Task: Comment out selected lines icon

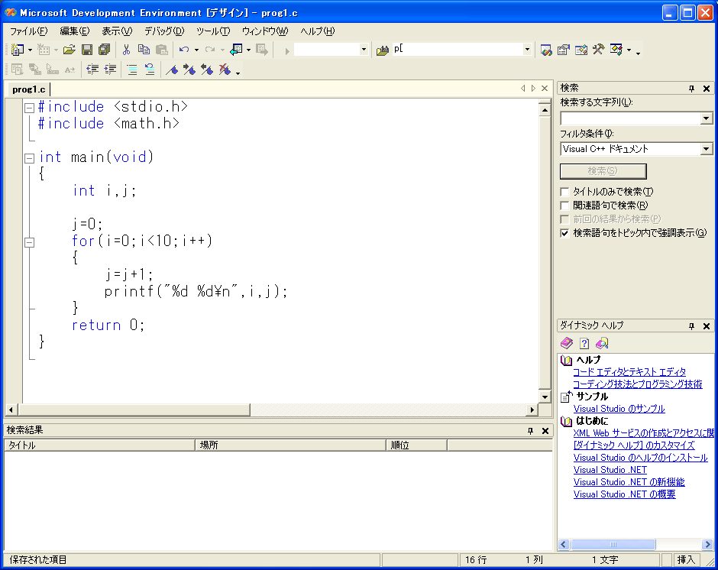Action: [132, 70]
